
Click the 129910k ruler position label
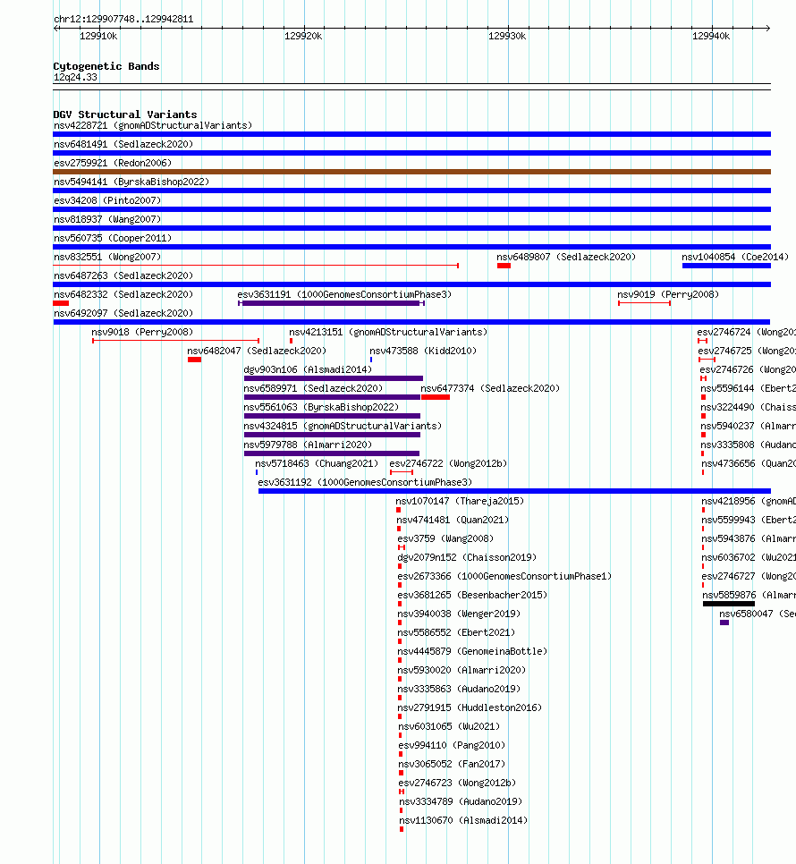click(x=98, y=36)
